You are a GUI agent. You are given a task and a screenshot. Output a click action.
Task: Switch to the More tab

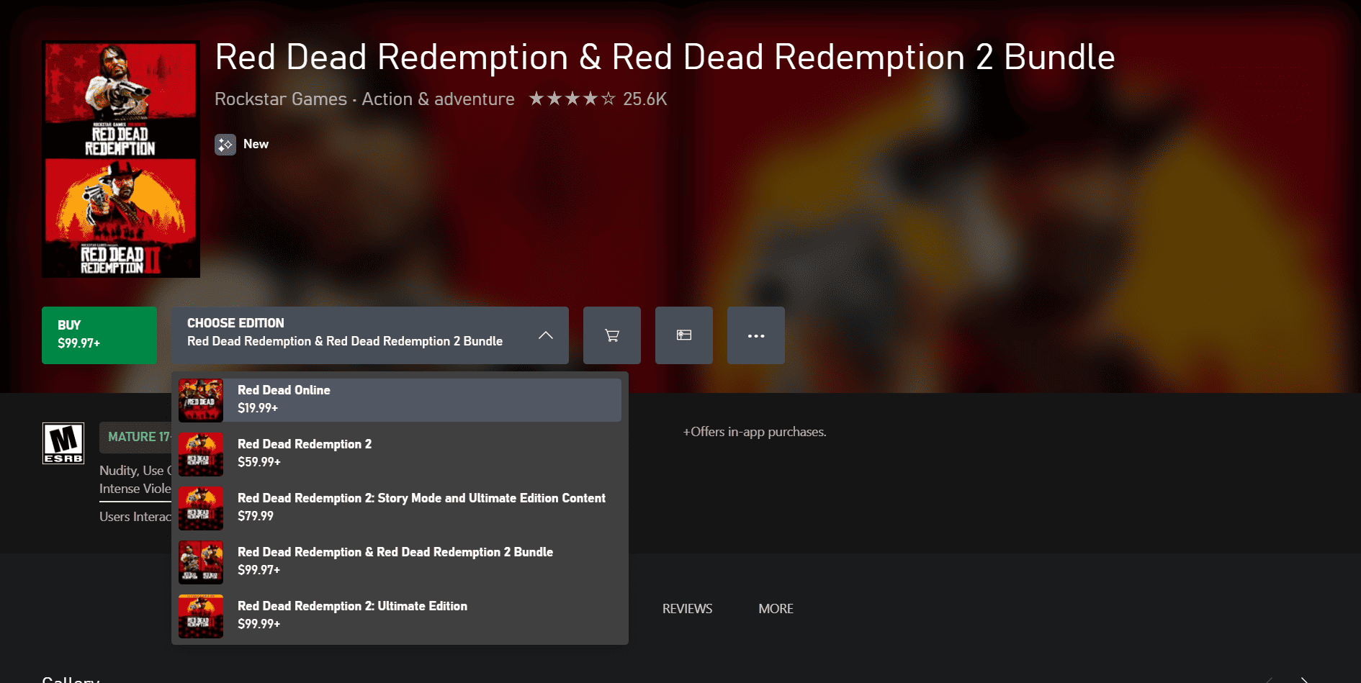pos(776,609)
